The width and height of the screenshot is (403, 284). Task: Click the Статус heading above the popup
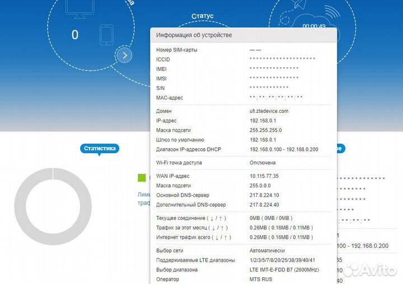point(203,16)
